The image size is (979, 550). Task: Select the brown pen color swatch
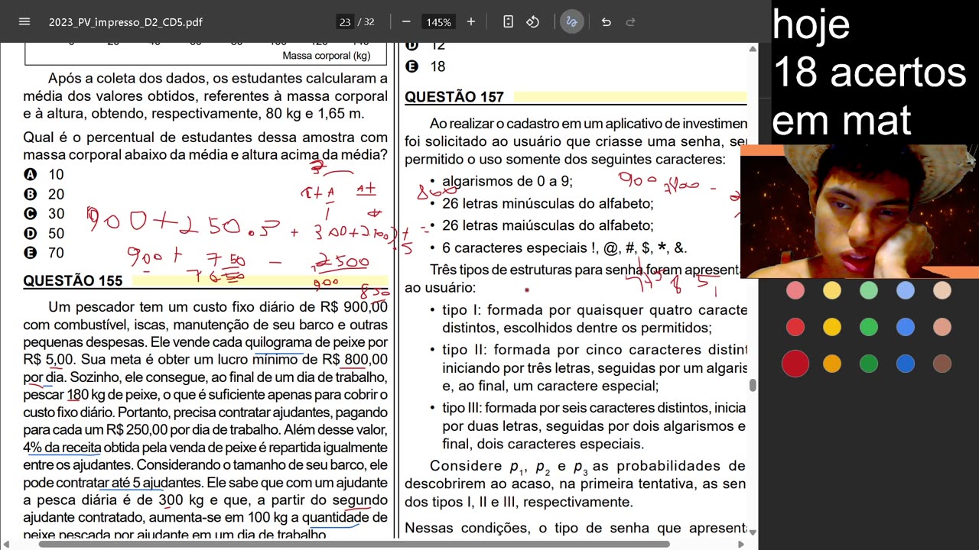coord(942,364)
